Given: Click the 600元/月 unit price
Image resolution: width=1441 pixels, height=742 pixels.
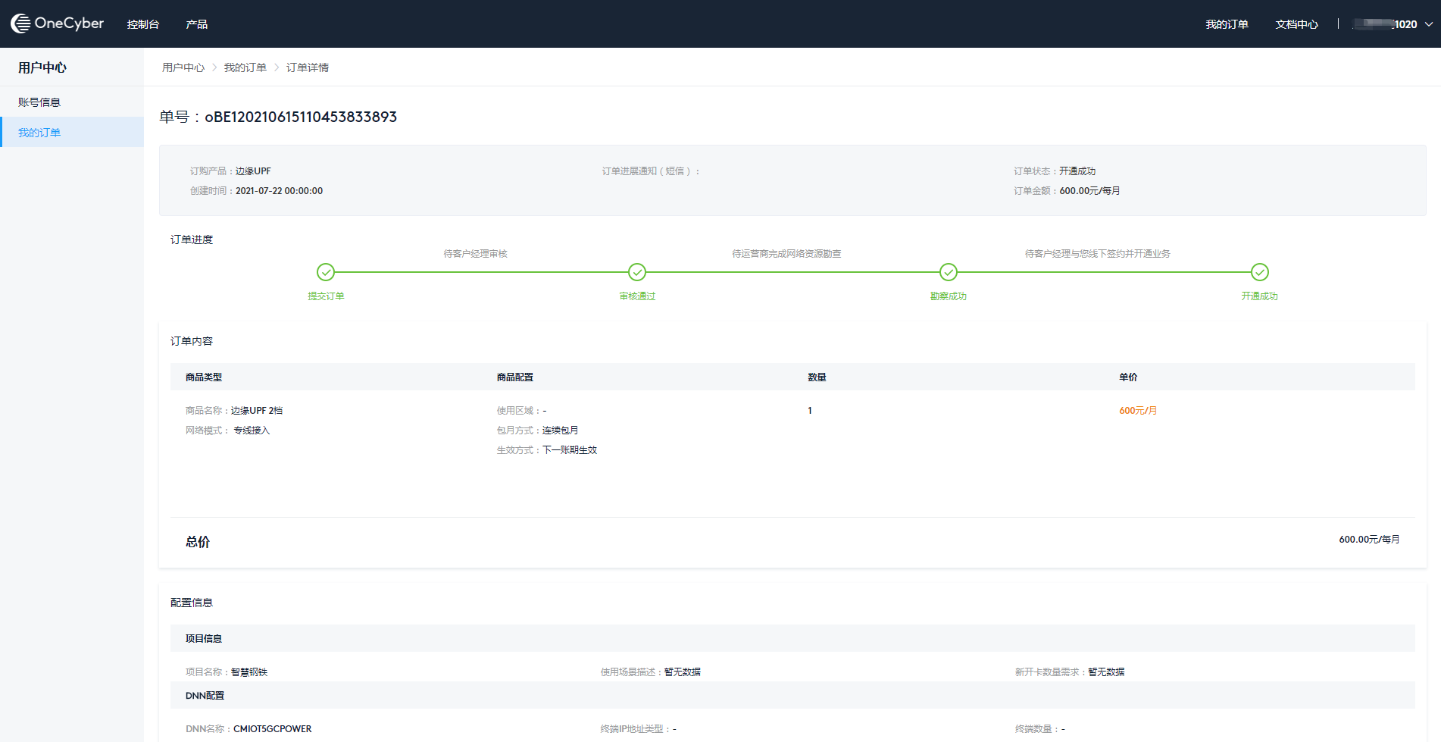Looking at the screenshot, I should coord(1138,411).
